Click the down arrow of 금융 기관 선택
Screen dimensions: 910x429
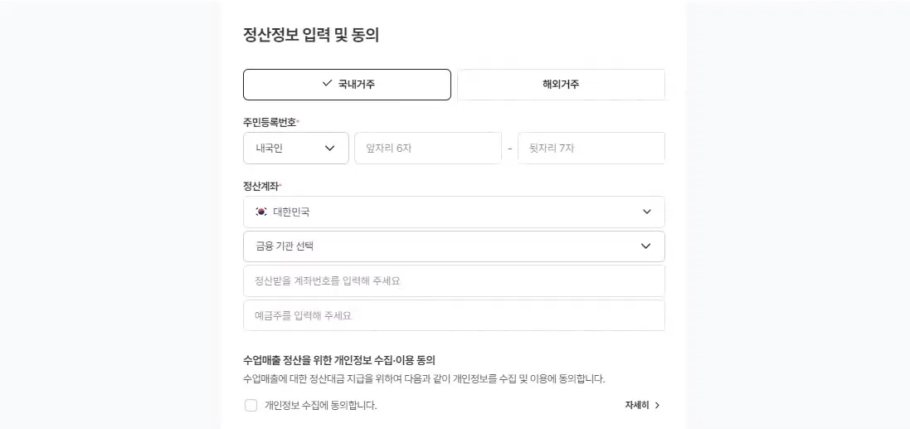(x=645, y=246)
